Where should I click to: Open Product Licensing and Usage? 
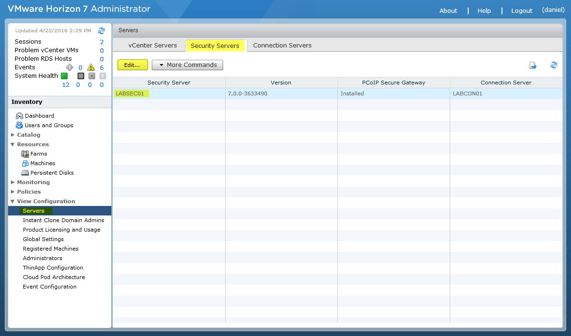click(61, 230)
